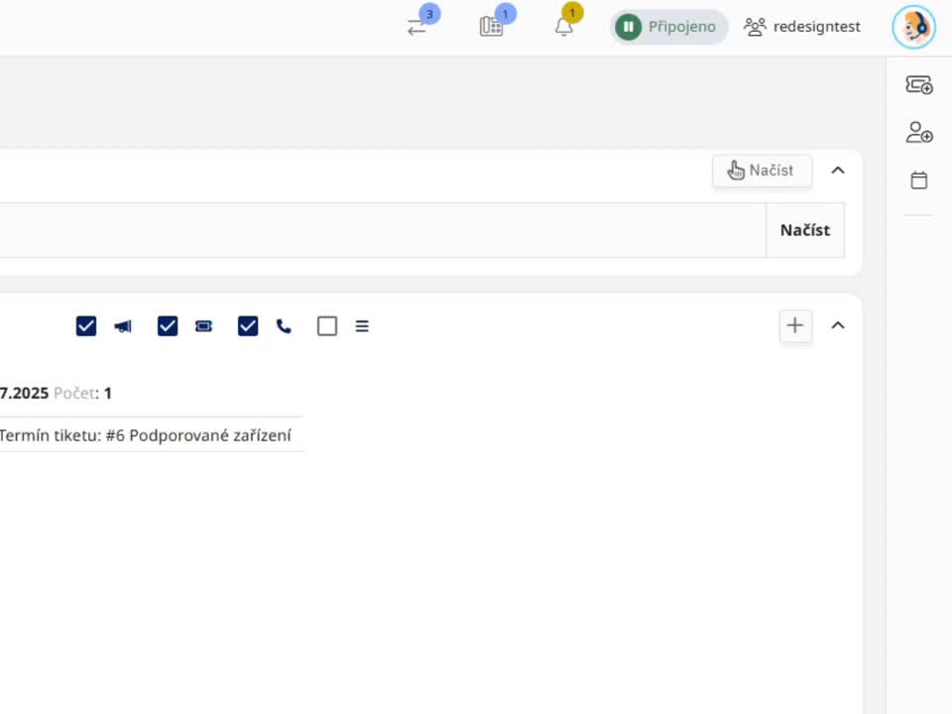Open Termín tiketu: #6 Podporované zařízení
The image size is (952, 714).
click(x=146, y=435)
